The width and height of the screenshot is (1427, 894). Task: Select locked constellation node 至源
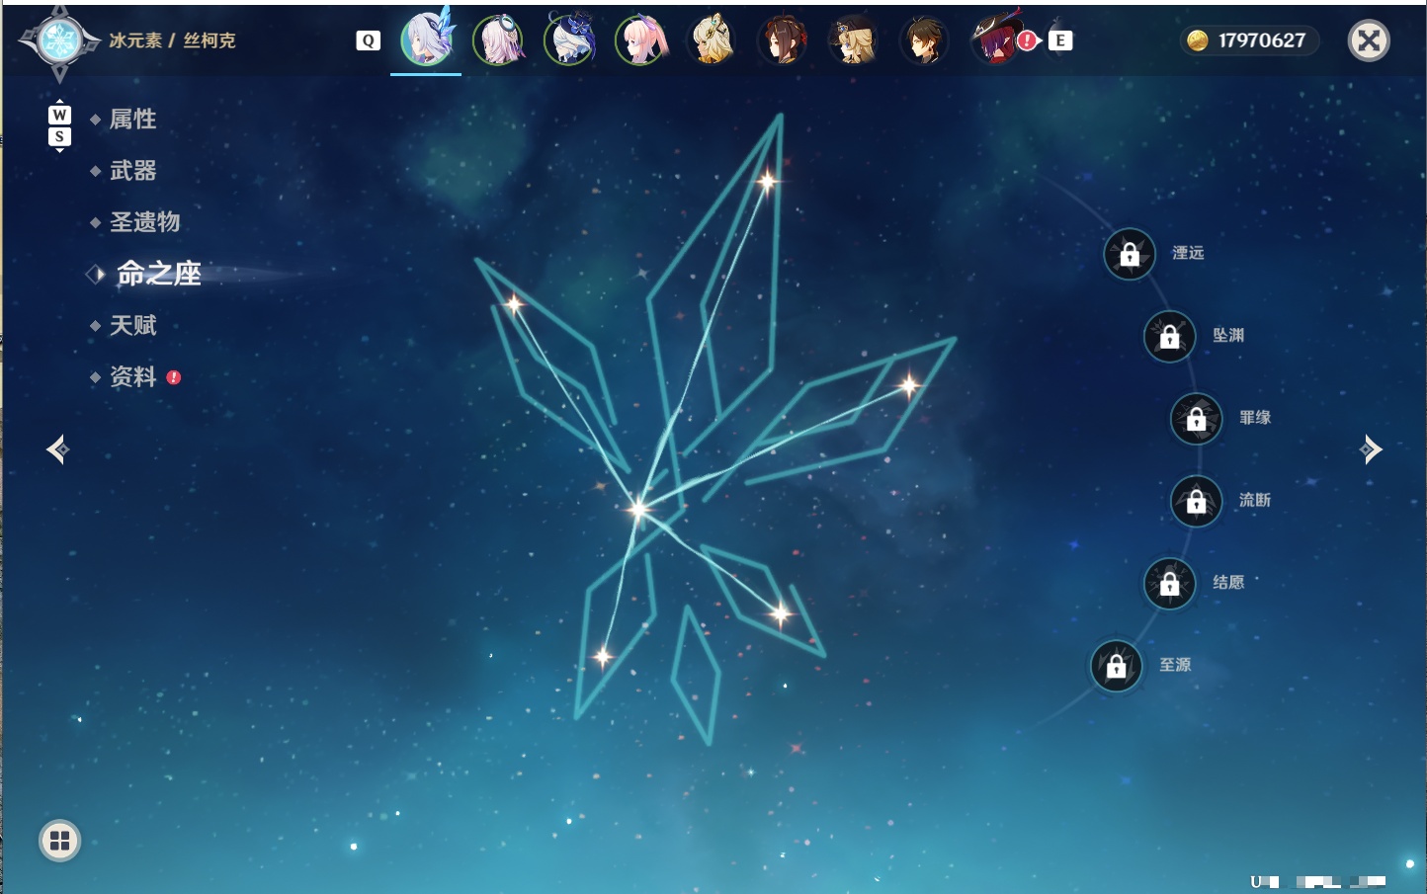click(x=1117, y=667)
